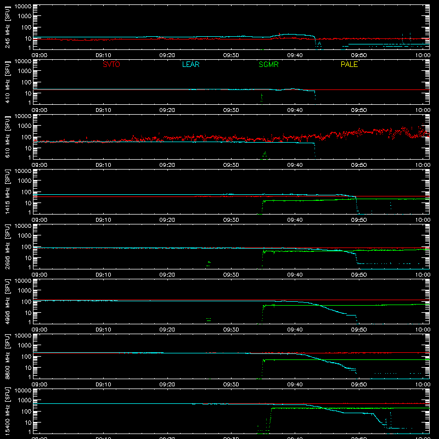Click '10:00' tick below the 410 MHz panel
Image resolution: width=439 pixels, height=439 pixels.
point(423,110)
